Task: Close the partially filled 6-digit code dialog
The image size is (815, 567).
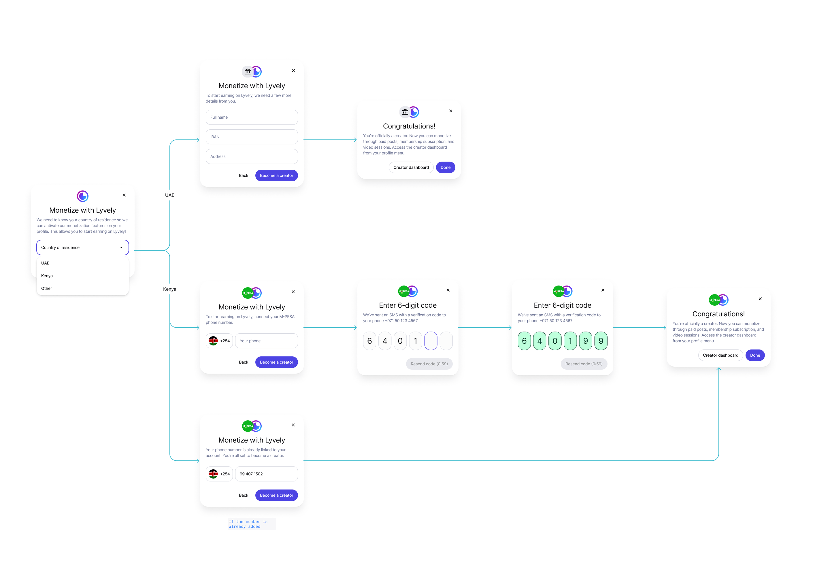Action: (448, 290)
